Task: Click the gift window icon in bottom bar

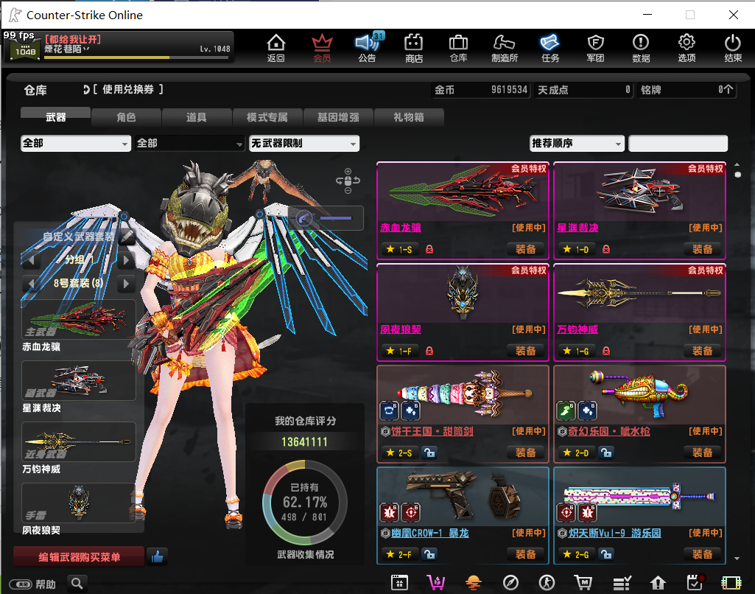Action: pos(399,583)
